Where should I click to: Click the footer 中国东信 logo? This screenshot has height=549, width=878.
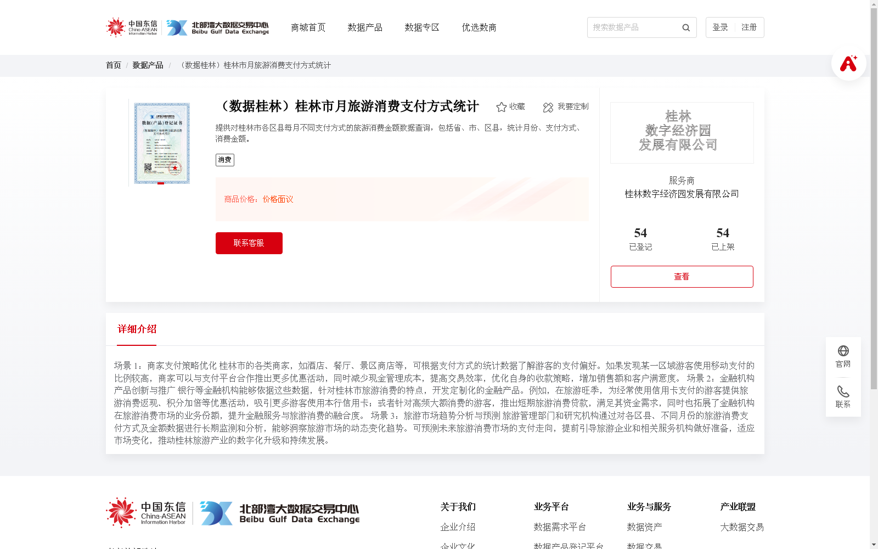[146, 513]
